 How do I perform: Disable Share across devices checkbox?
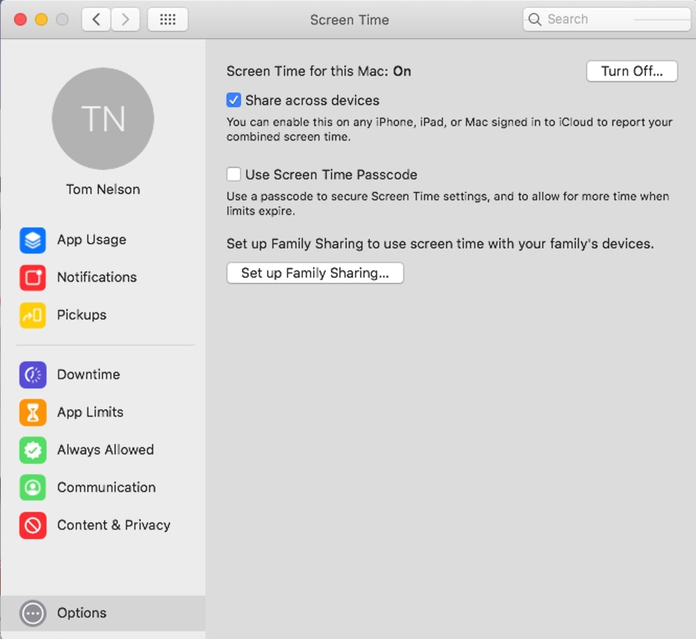(234, 100)
